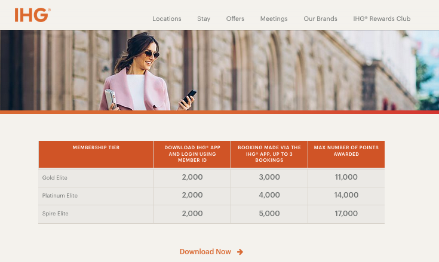439x262 pixels.
Task: Click the Spire Elite row label
Action: (x=56, y=214)
